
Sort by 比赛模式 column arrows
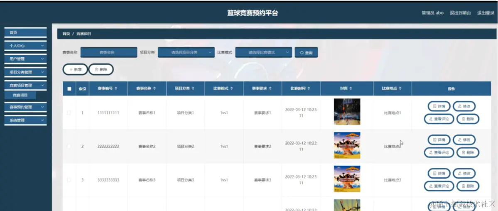[231, 88]
